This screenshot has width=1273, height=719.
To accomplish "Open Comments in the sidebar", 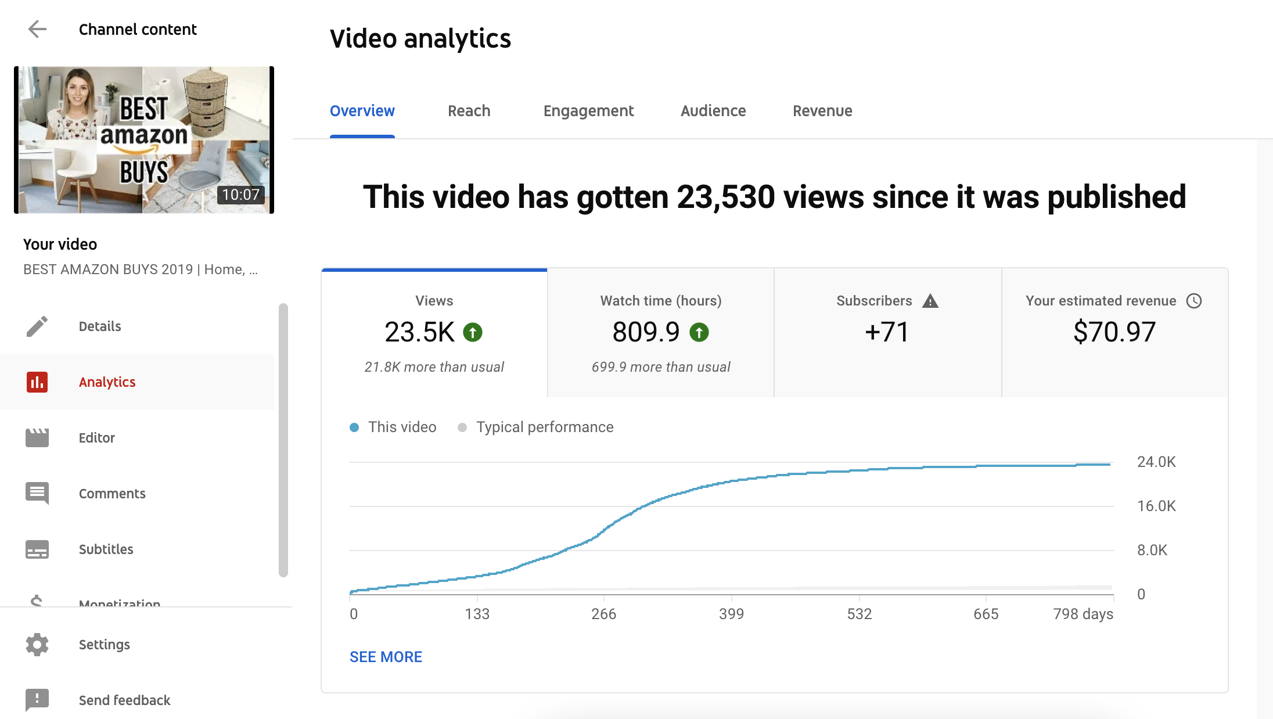I will tap(137, 494).
